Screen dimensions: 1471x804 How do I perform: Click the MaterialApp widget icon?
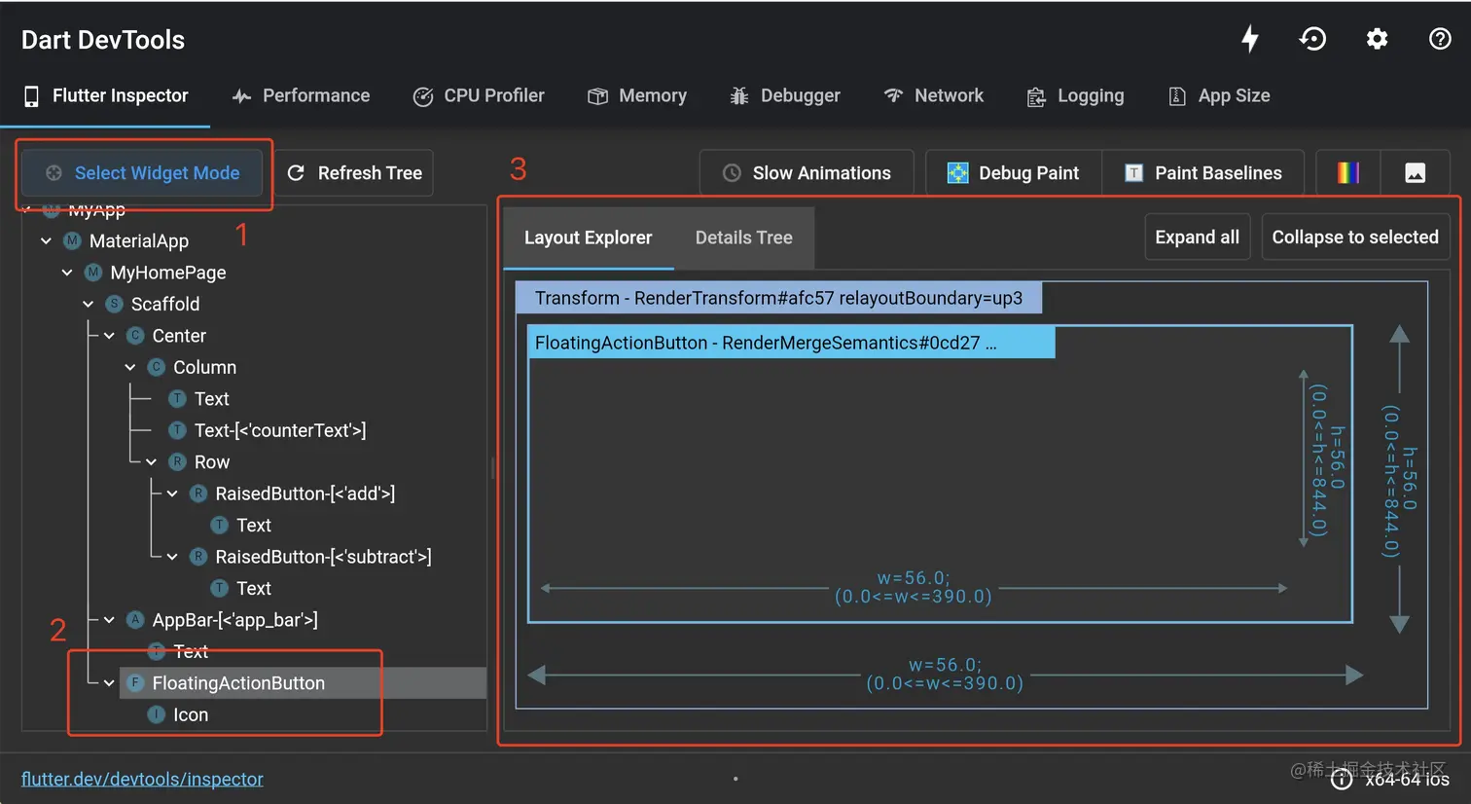coord(72,240)
